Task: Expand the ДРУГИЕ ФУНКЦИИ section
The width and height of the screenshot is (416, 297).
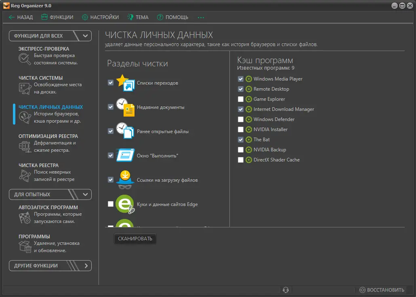Action: pos(86,266)
